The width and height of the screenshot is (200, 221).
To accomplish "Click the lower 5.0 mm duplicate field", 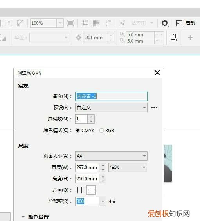I will (x=140, y=41).
